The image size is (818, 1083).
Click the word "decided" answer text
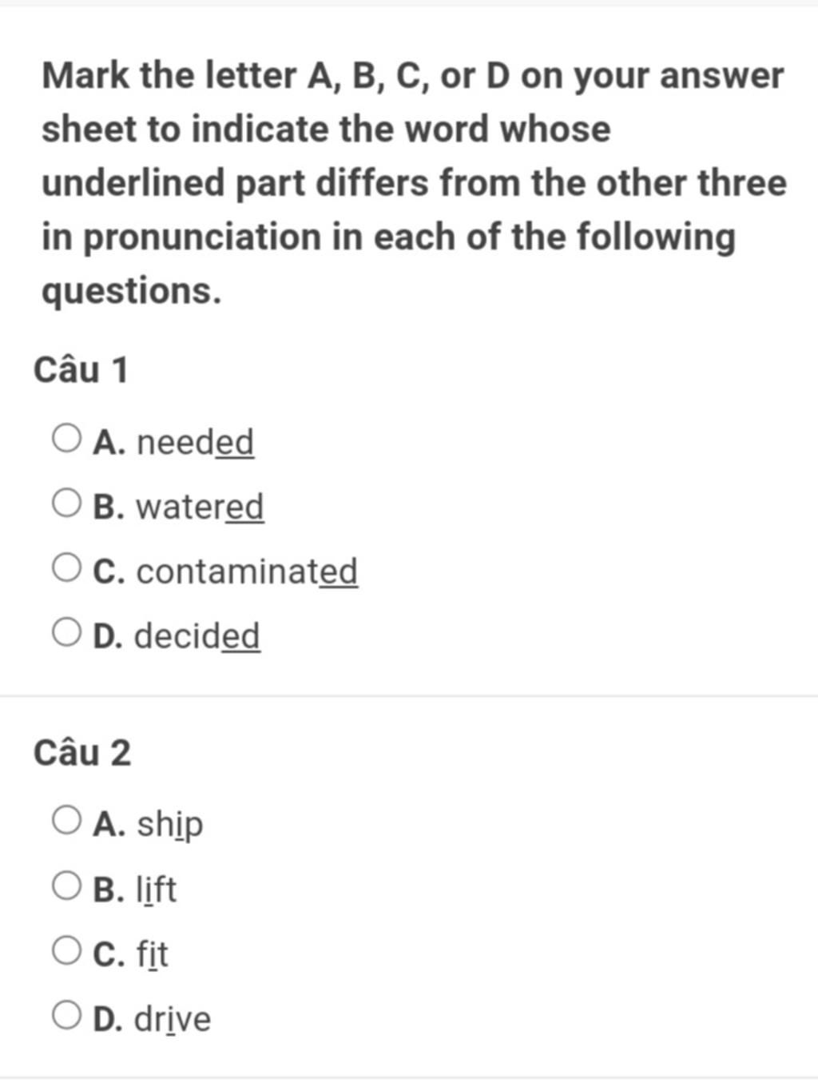coord(197,636)
